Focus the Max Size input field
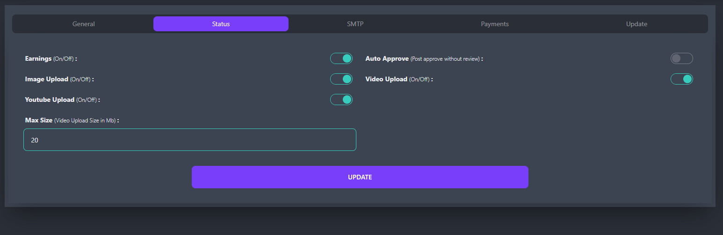Viewport: 723px width, 235px height. [x=190, y=140]
